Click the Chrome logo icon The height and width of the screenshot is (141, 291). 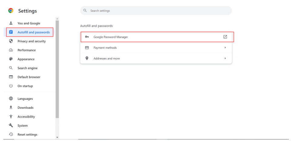point(11,11)
